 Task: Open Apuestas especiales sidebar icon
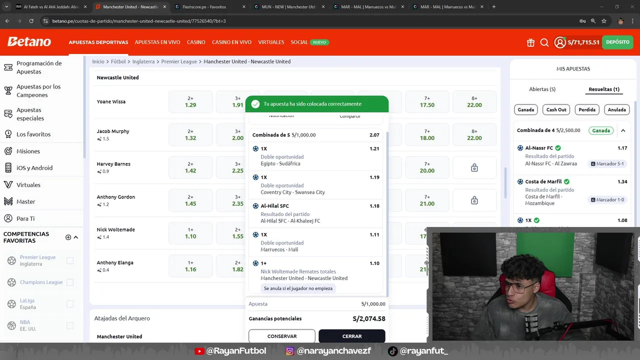pyautogui.click(x=8, y=114)
